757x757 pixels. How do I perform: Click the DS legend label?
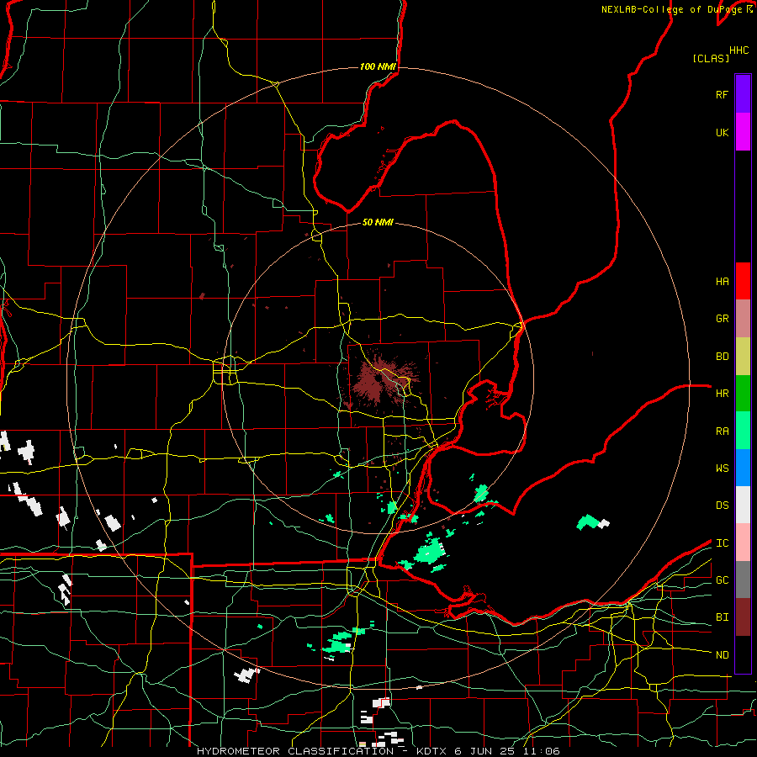click(722, 506)
